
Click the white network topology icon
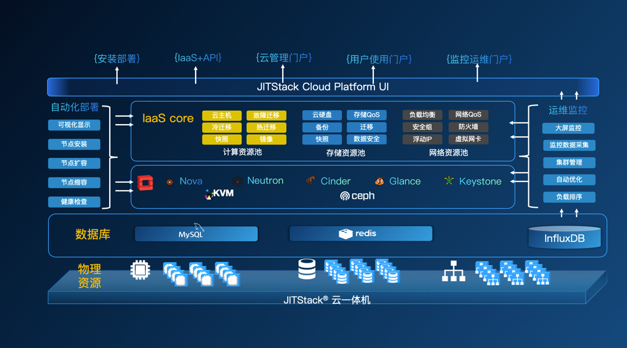tap(453, 271)
